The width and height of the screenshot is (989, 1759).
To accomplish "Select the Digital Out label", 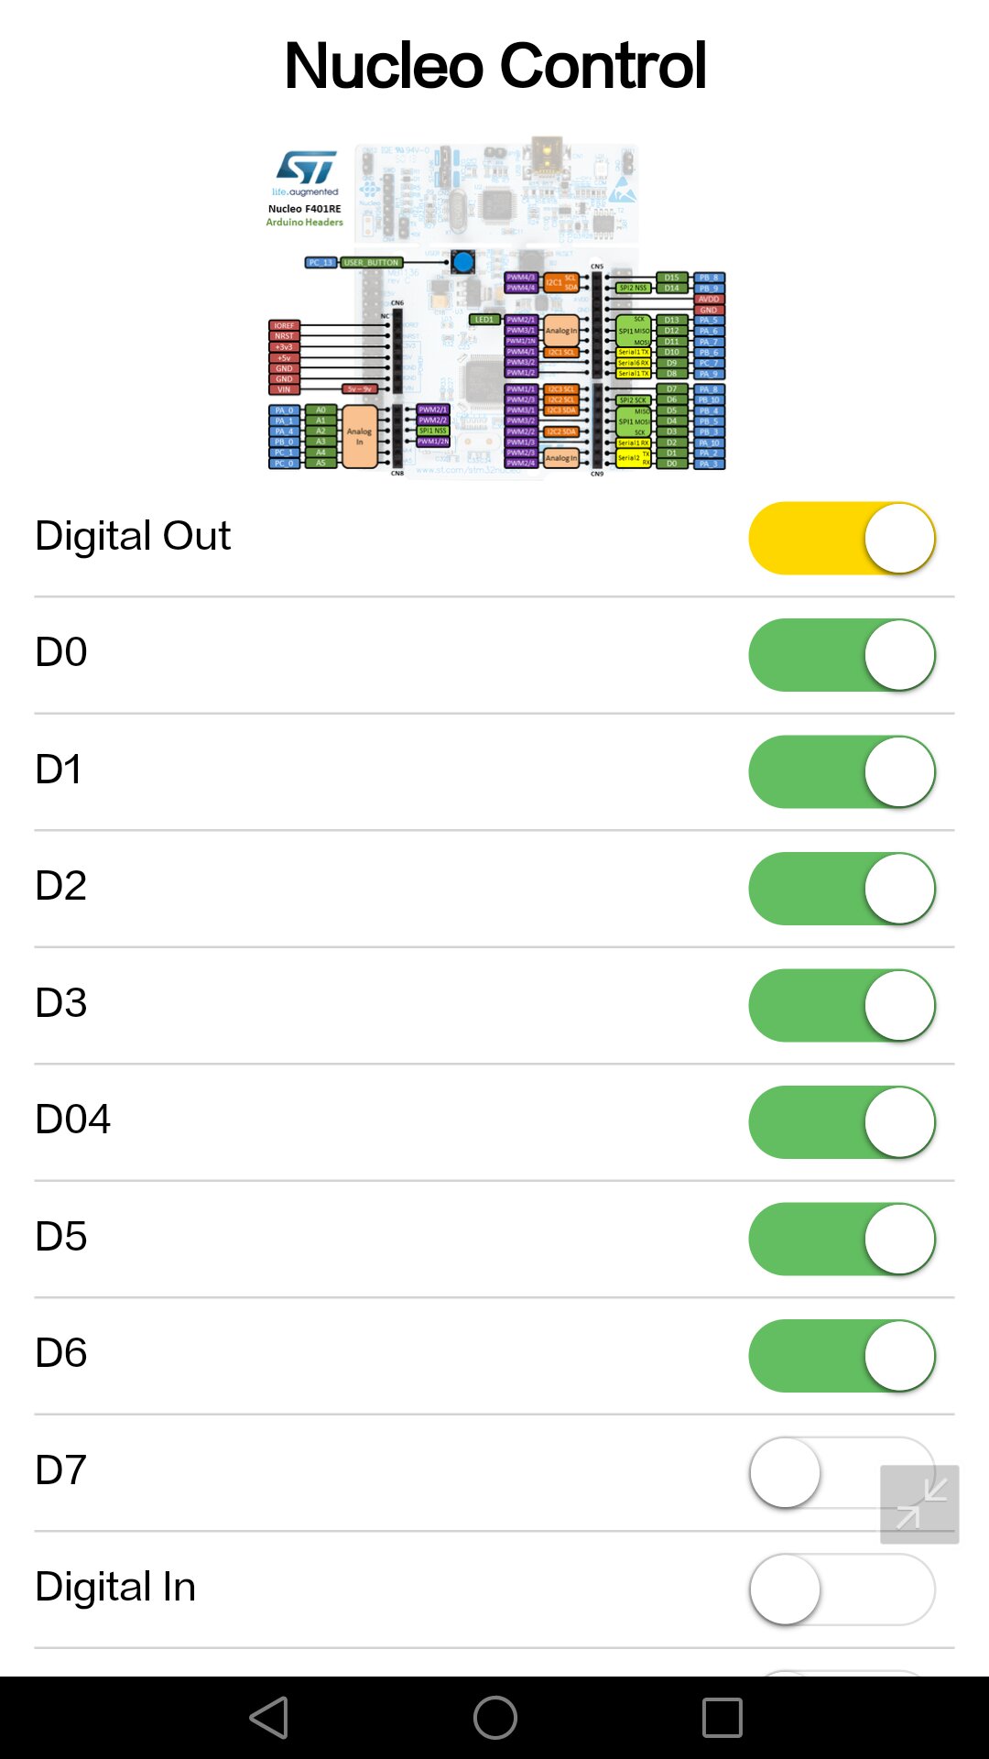I will pyautogui.click(x=133, y=536).
